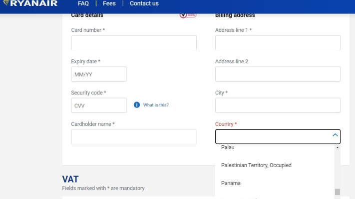
Task: Focus the Card number field
Action: point(134,43)
